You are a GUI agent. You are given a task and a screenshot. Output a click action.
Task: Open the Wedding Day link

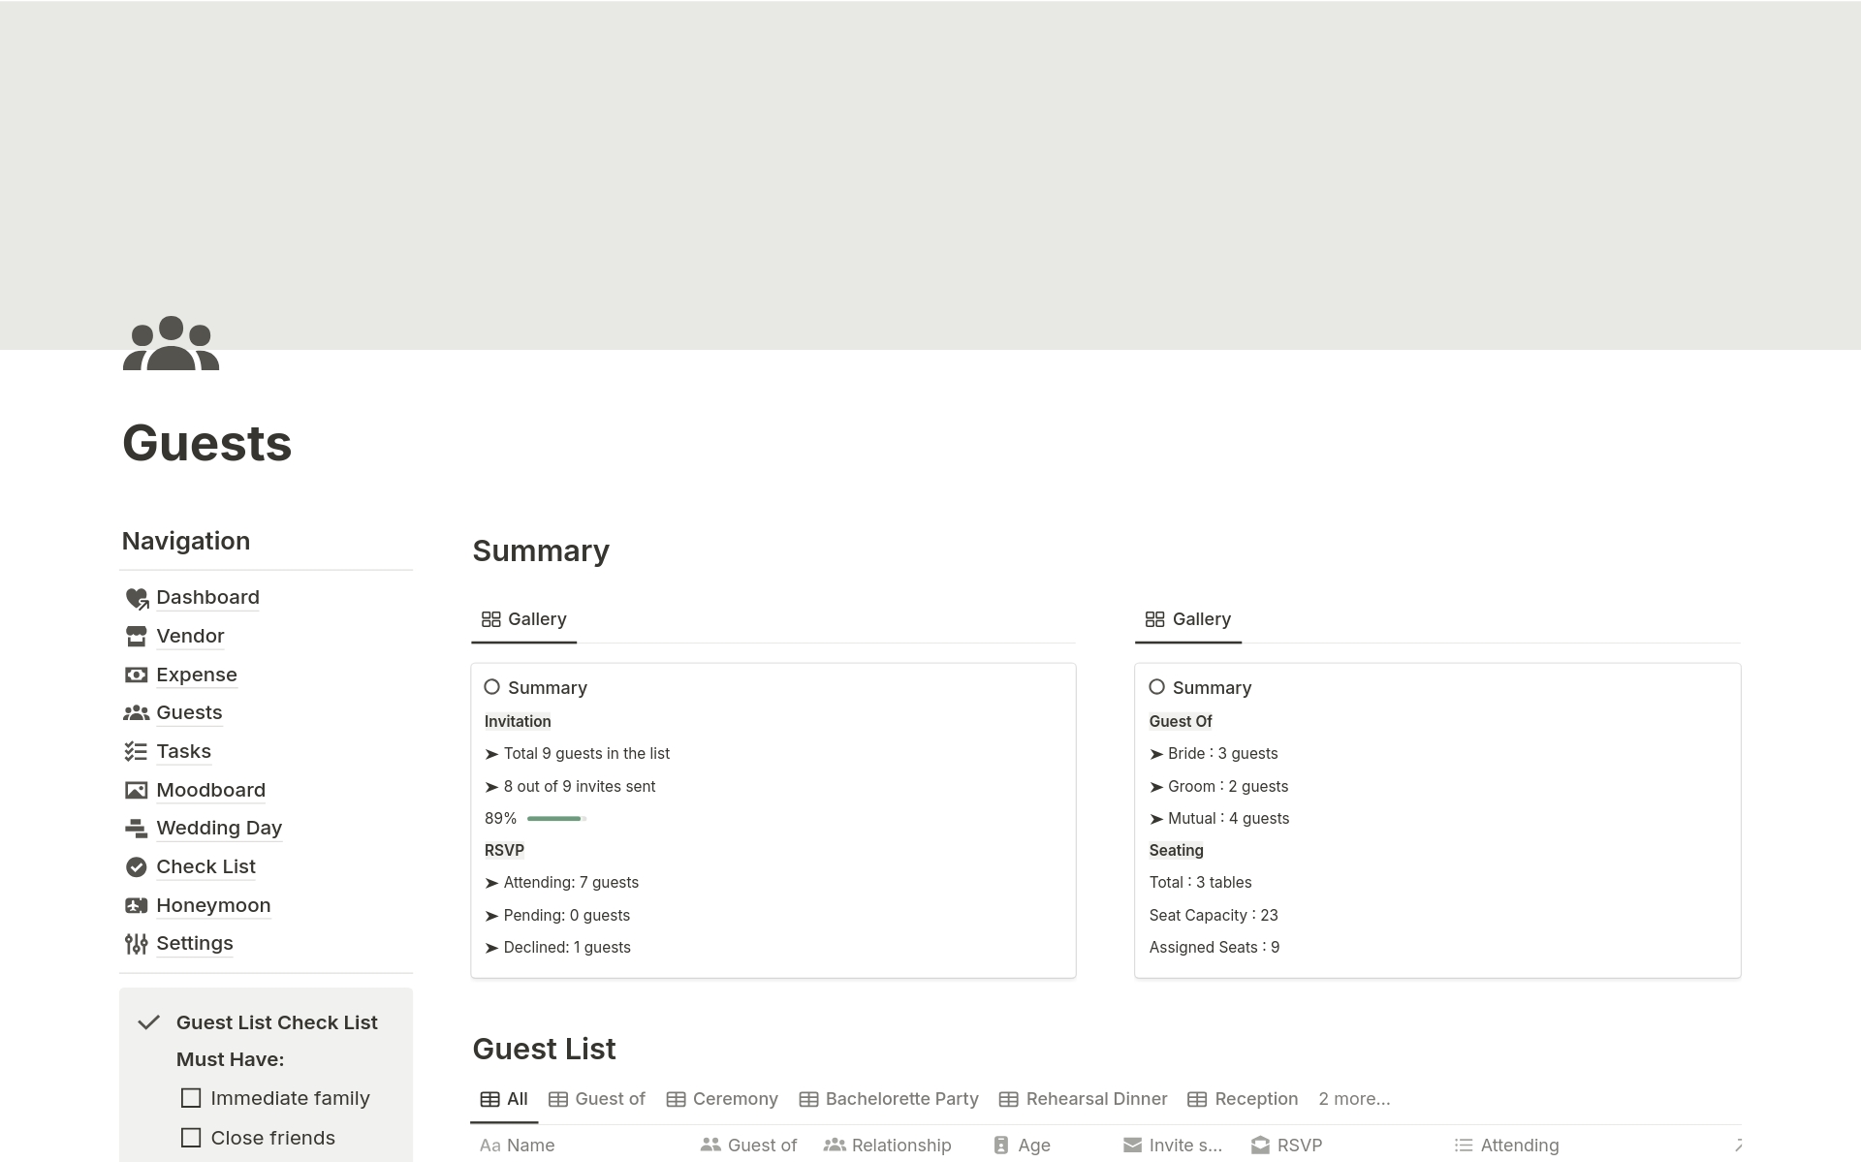219,828
